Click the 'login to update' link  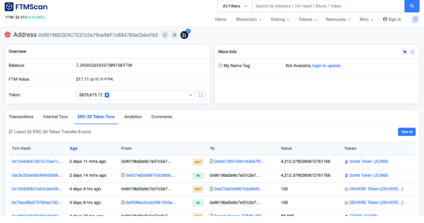[x=326, y=66]
